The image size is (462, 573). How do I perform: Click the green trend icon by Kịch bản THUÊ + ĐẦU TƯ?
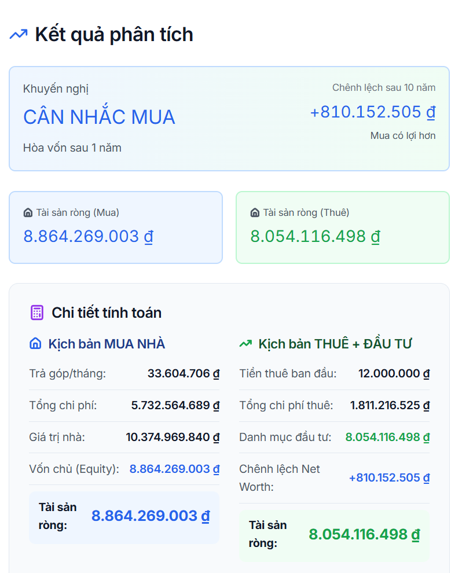tap(245, 343)
